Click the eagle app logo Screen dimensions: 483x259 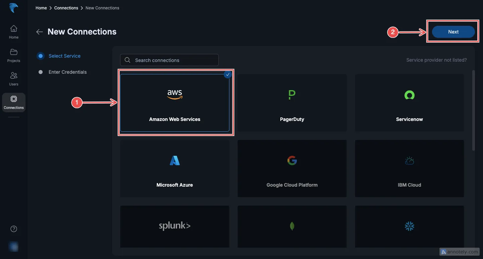[14, 8]
